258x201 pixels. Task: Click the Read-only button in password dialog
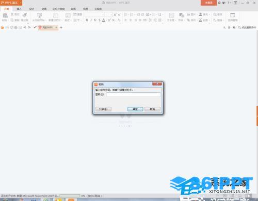[103, 109]
